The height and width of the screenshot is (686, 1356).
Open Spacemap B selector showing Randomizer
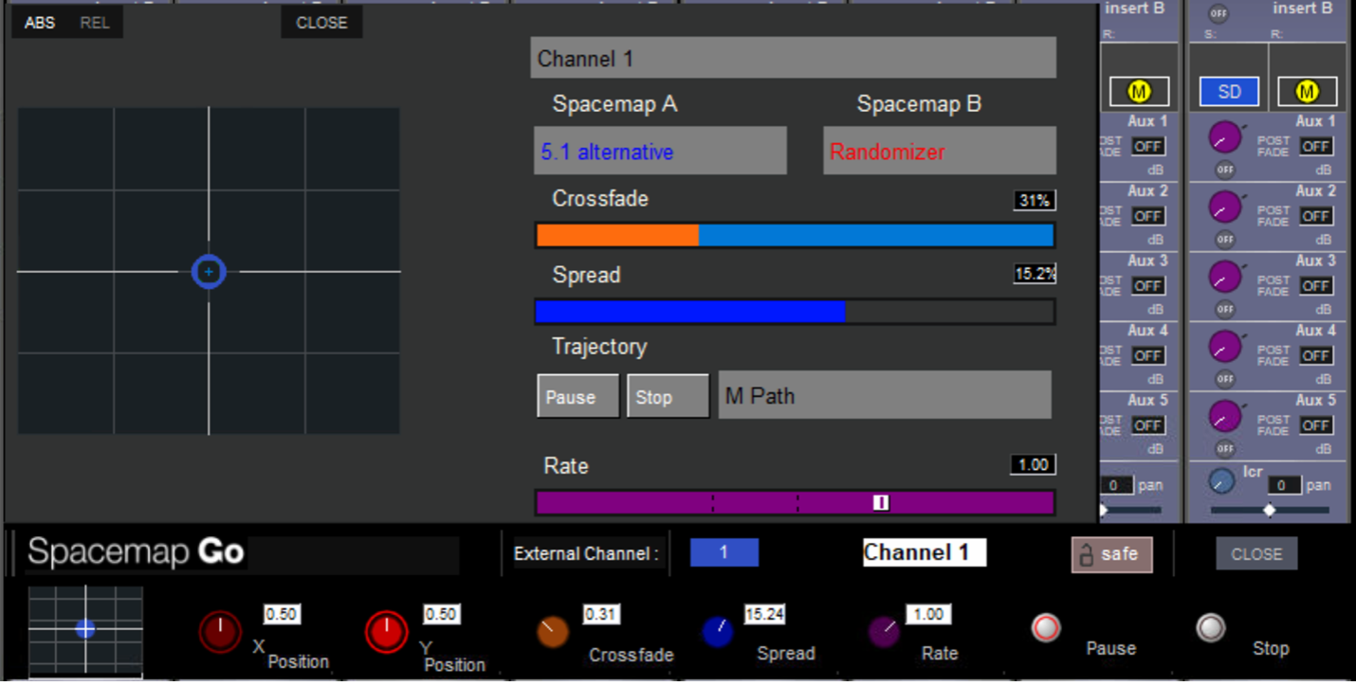click(940, 151)
